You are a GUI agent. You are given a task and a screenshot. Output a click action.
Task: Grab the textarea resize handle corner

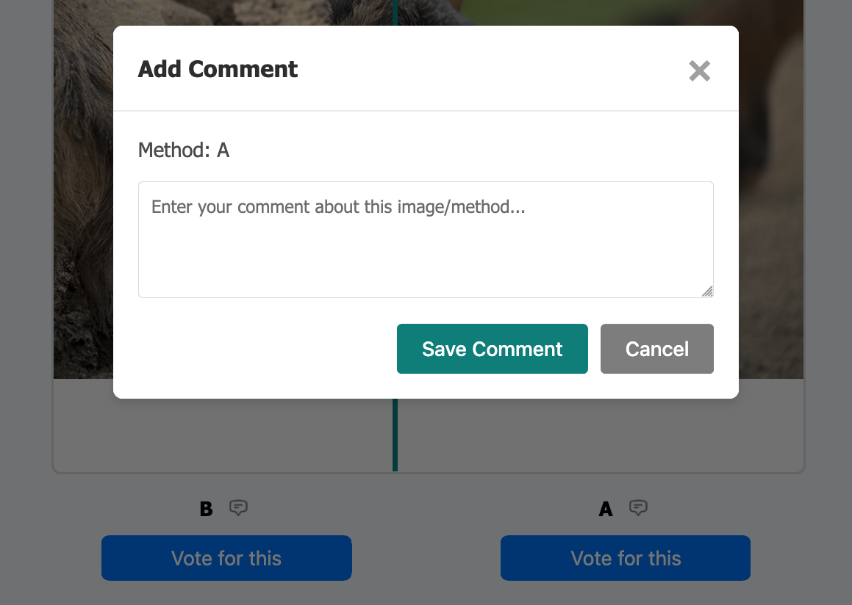pos(707,291)
